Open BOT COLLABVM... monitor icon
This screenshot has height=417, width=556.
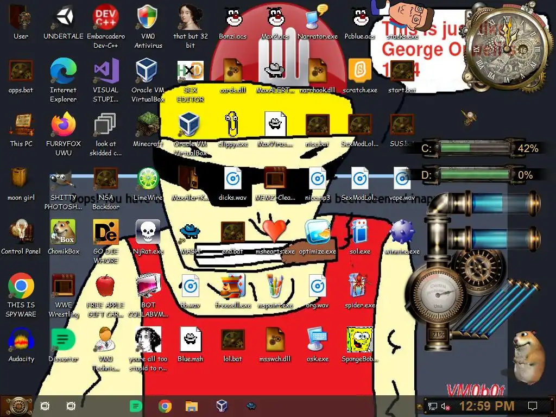coord(148,286)
